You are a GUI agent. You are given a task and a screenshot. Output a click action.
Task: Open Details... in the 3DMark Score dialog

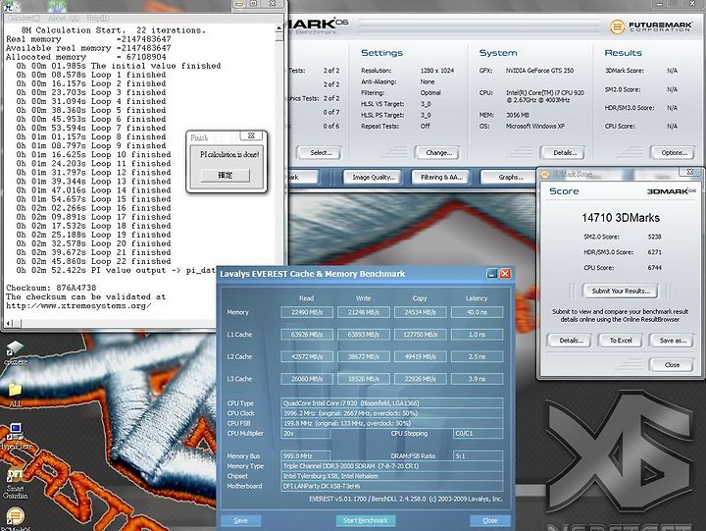coord(571,341)
